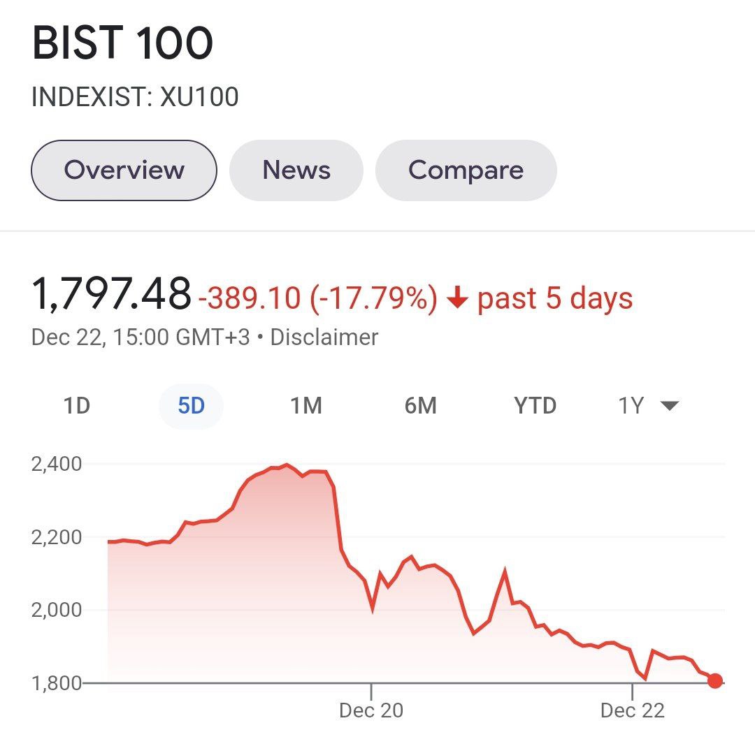Show the 6M chart range

pyautogui.click(x=420, y=406)
